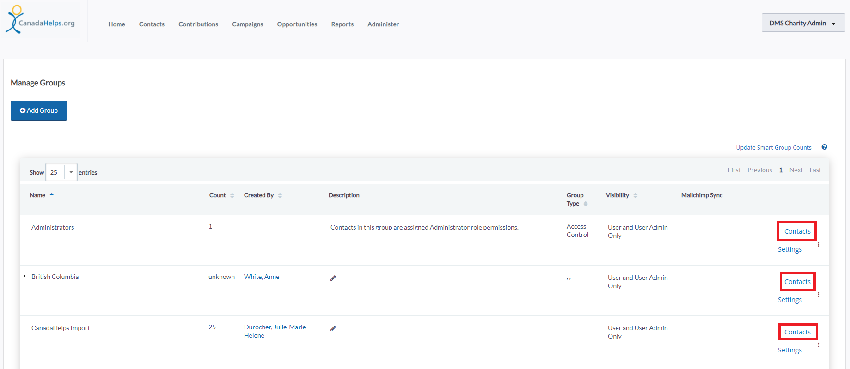Expand the British Columbia group row
850x369 pixels.
(24, 276)
